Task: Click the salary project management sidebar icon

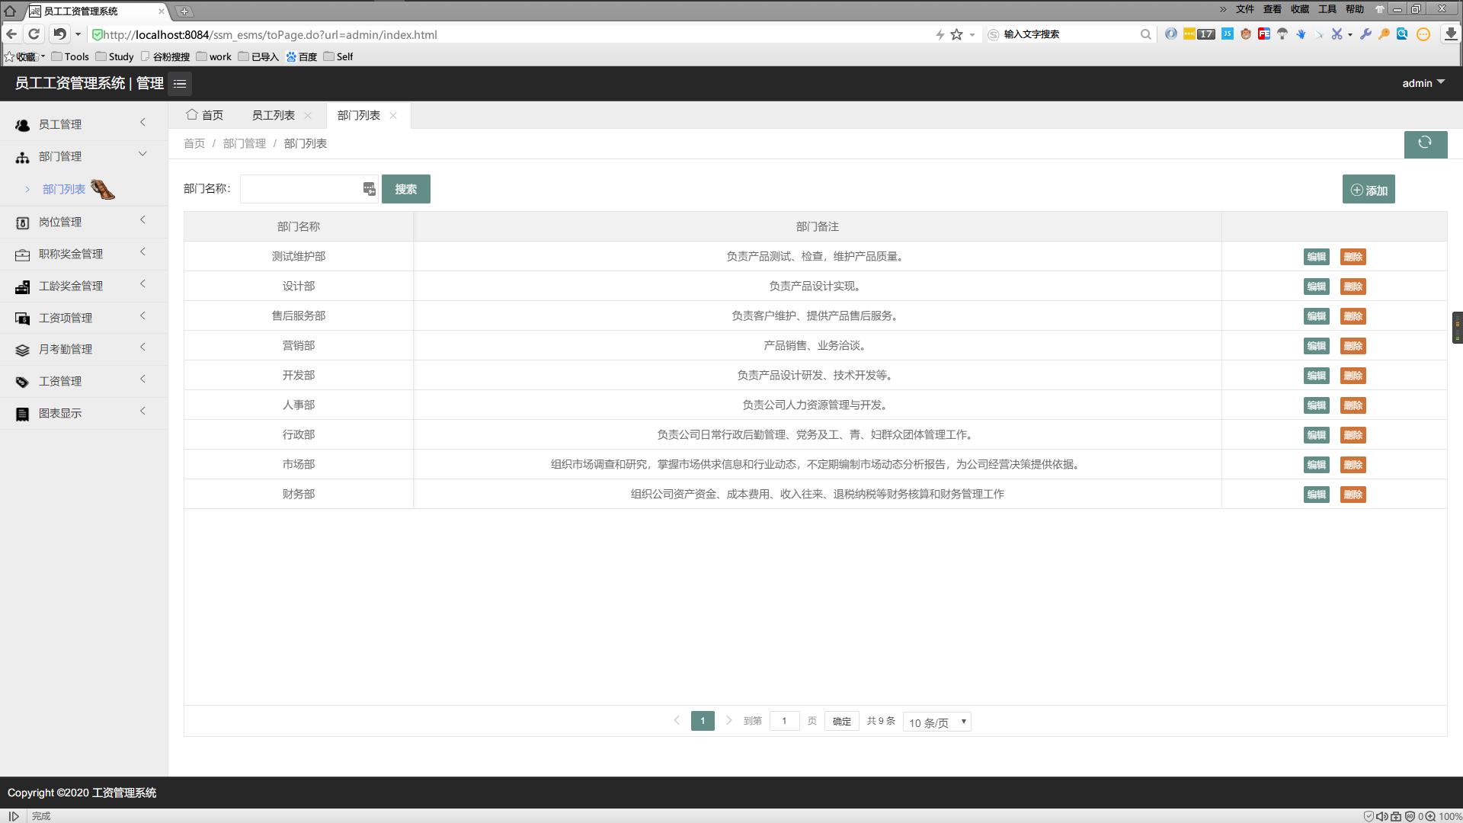Action: pos(21,318)
